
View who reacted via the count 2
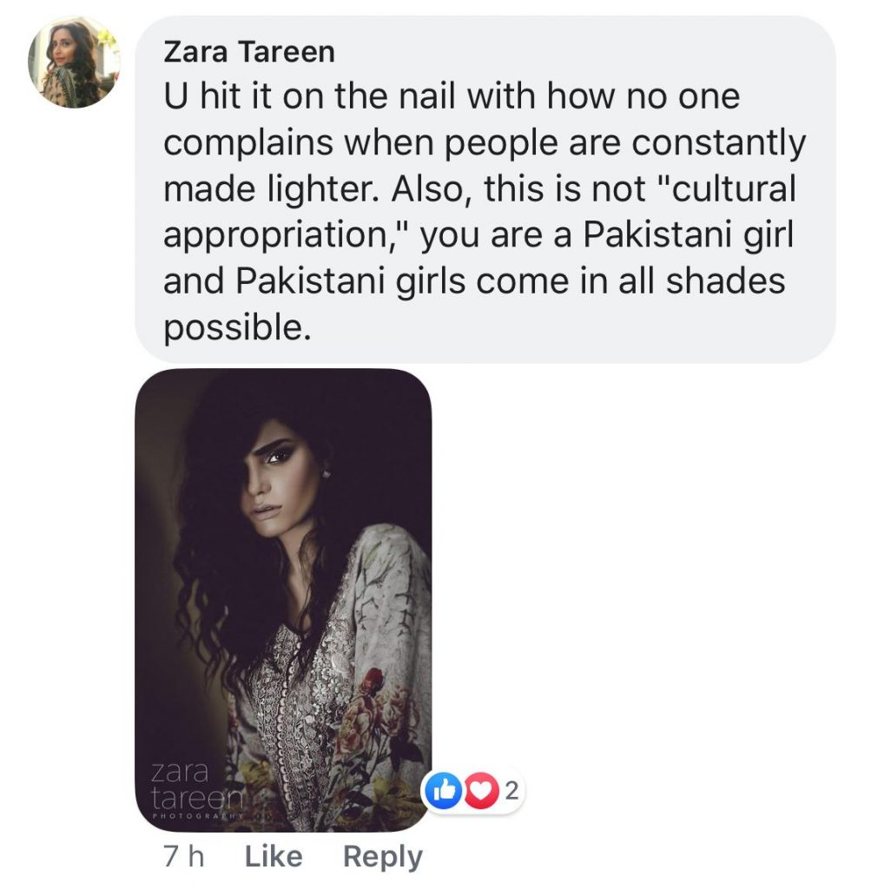(511, 790)
